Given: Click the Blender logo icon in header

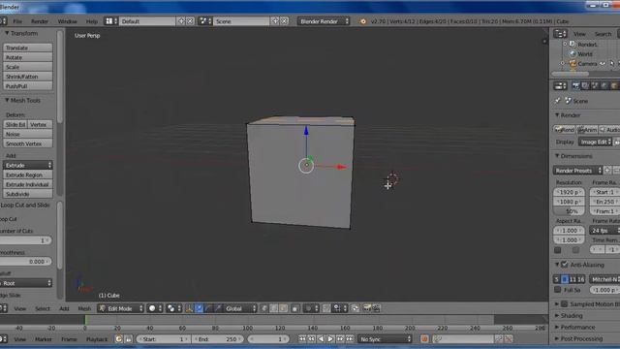Looking at the screenshot, I should (363, 21).
